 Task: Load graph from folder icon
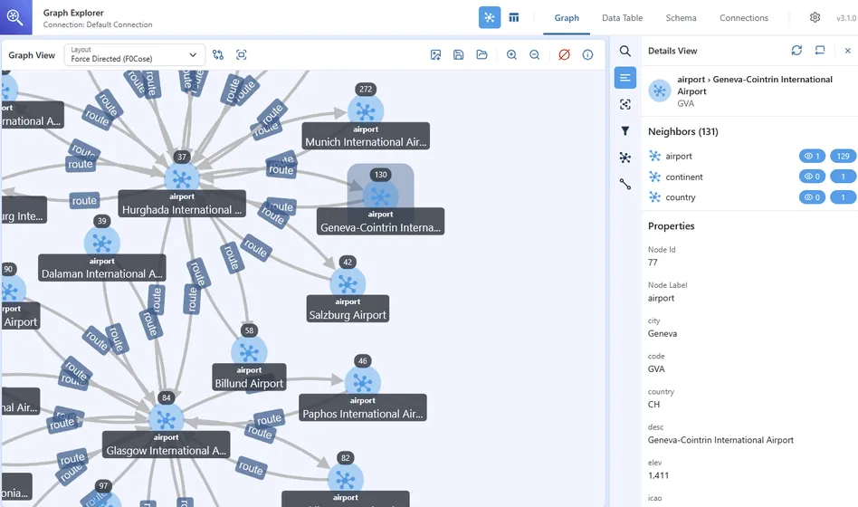point(481,54)
